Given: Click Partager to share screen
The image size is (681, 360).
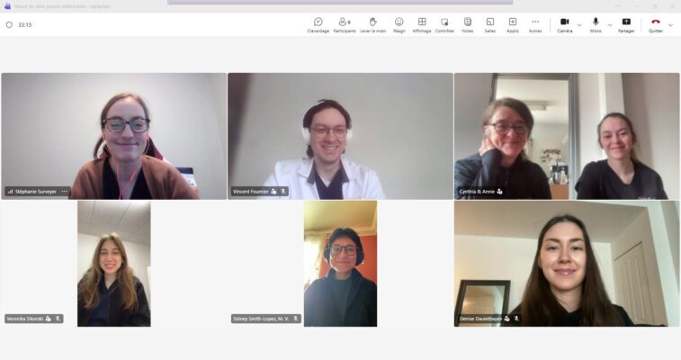Looking at the screenshot, I should (626, 24).
